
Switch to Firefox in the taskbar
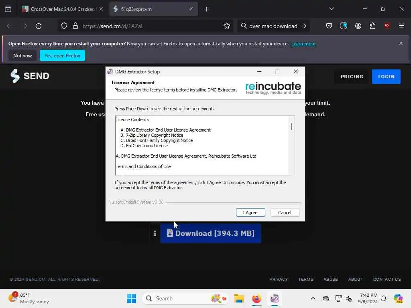[256, 298]
